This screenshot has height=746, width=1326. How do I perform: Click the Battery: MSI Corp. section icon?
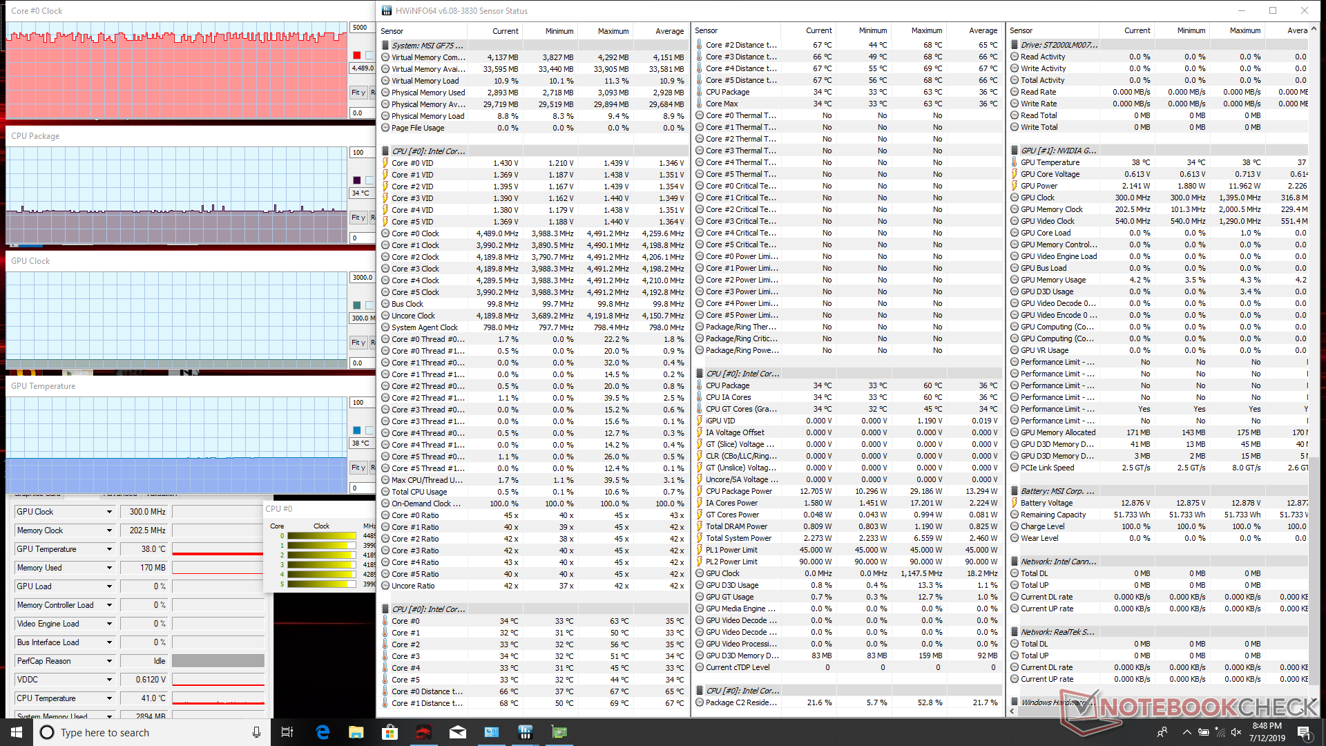tap(1015, 491)
